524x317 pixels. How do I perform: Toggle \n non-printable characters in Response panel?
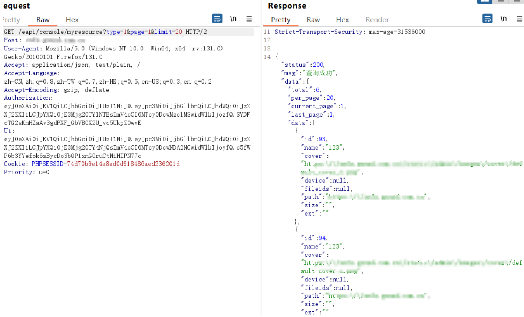pos(504,19)
